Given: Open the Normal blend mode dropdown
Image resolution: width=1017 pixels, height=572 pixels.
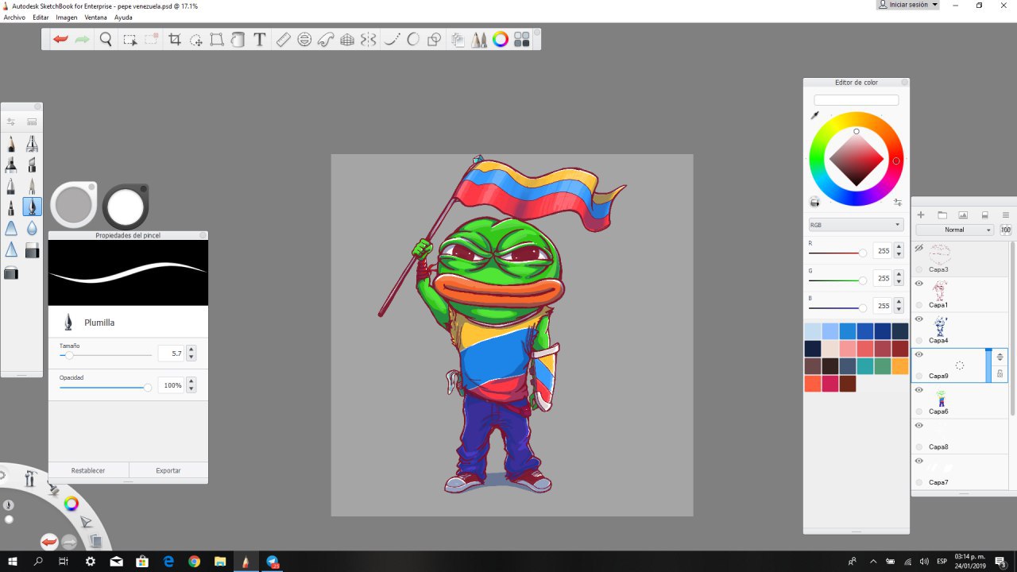Looking at the screenshot, I should [x=954, y=230].
